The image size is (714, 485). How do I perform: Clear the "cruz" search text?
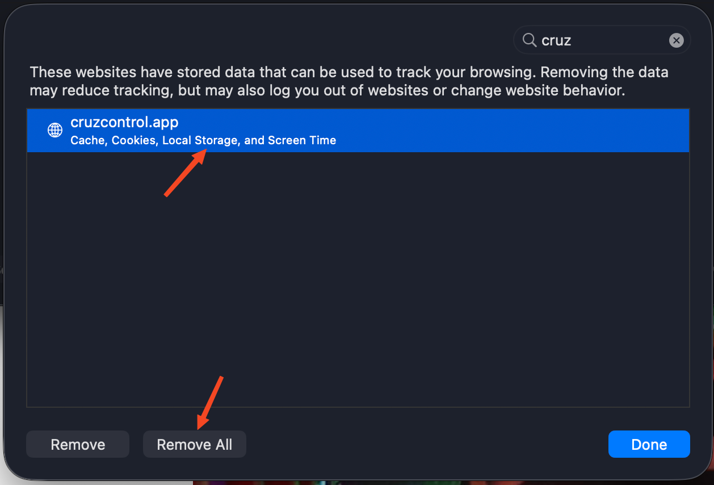676,40
